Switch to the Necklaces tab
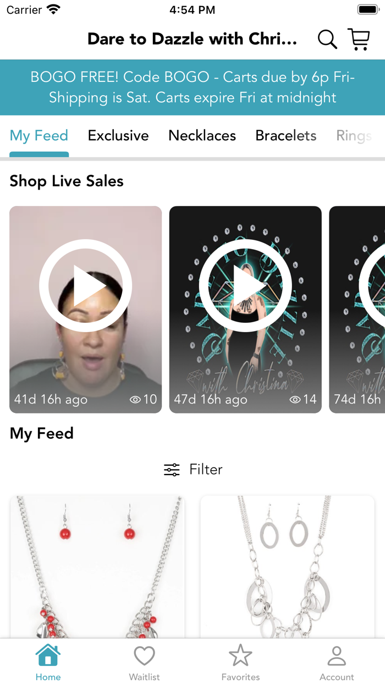385x684 pixels. [x=202, y=136]
